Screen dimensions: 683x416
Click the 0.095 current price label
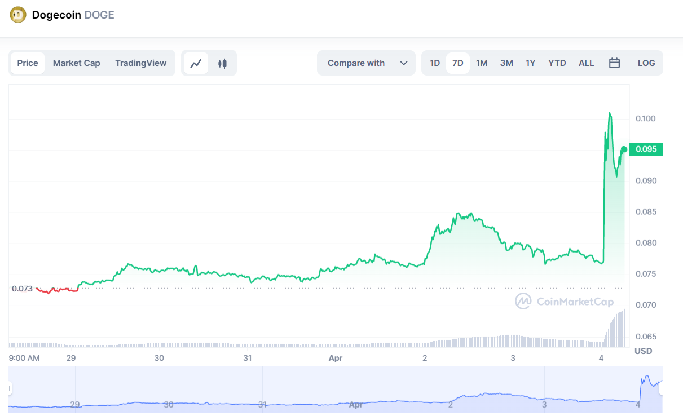646,149
